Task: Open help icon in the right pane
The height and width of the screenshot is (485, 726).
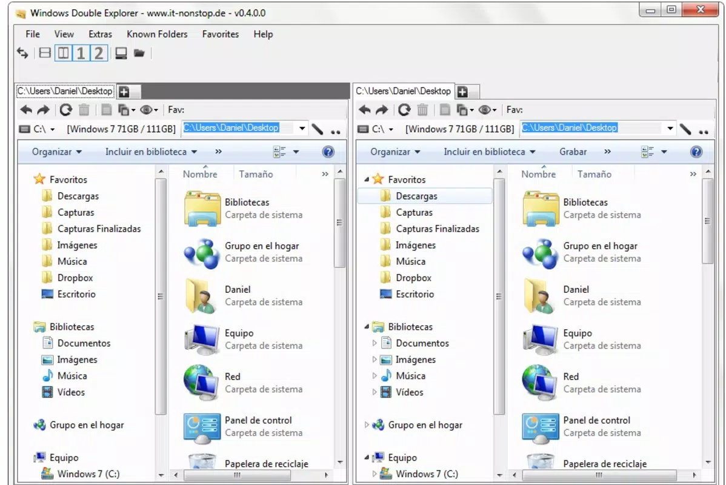Action: (x=696, y=152)
